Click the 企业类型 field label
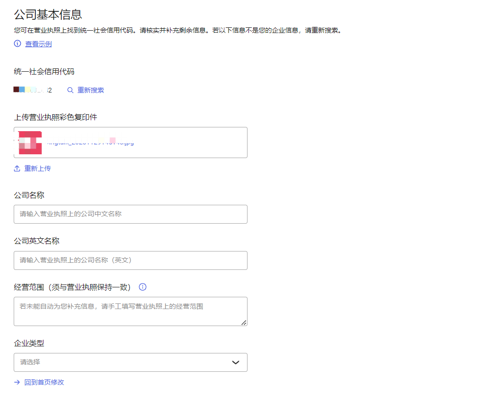Viewport: 504px width, 394px height. (29, 343)
